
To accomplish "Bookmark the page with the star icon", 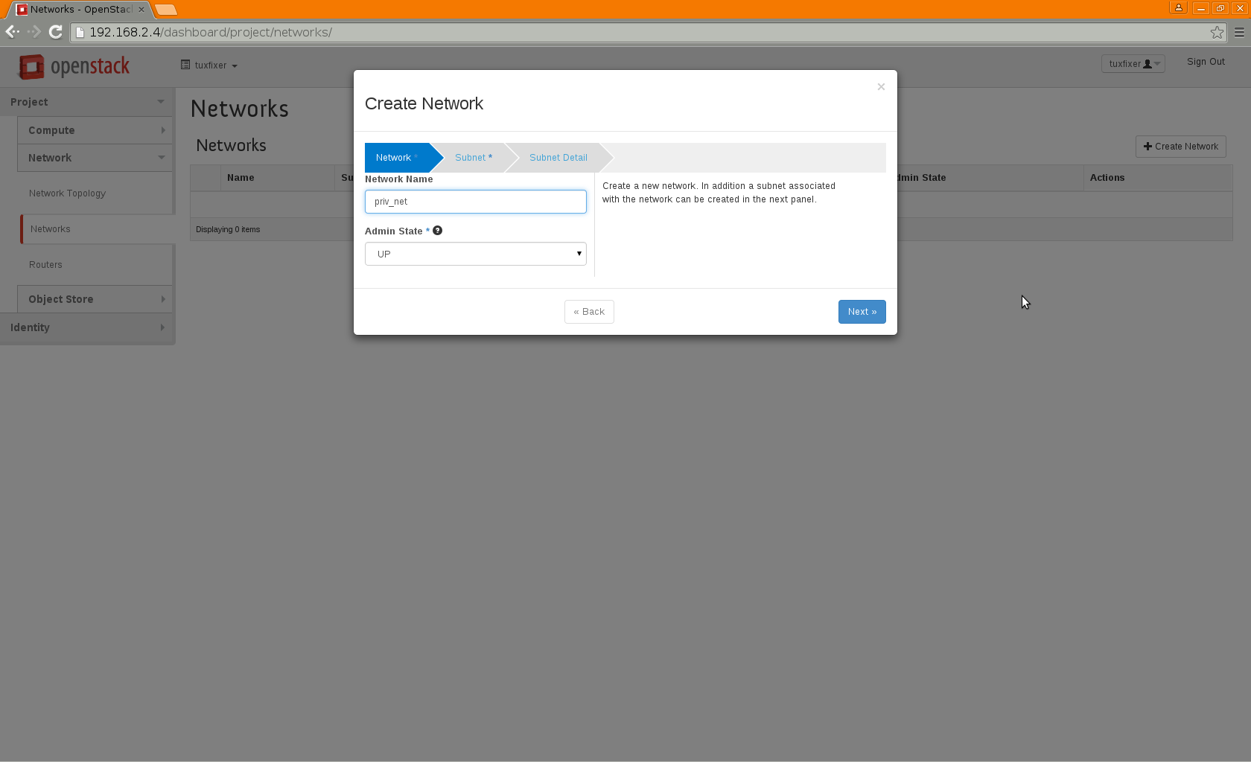I will tap(1217, 32).
